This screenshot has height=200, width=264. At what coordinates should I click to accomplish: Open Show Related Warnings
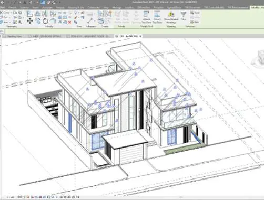tap(171, 17)
